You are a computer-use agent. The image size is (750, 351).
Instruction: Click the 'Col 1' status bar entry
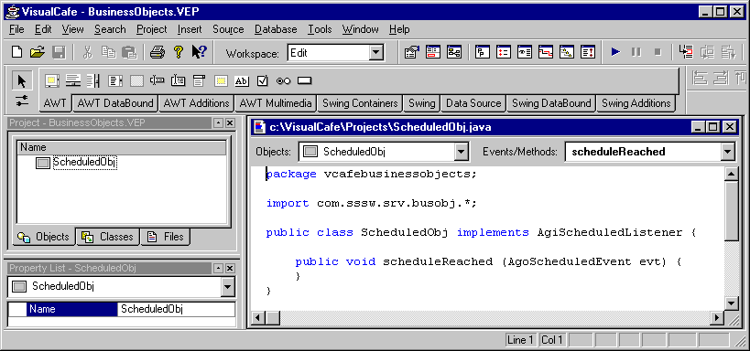pyautogui.click(x=552, y=340)
